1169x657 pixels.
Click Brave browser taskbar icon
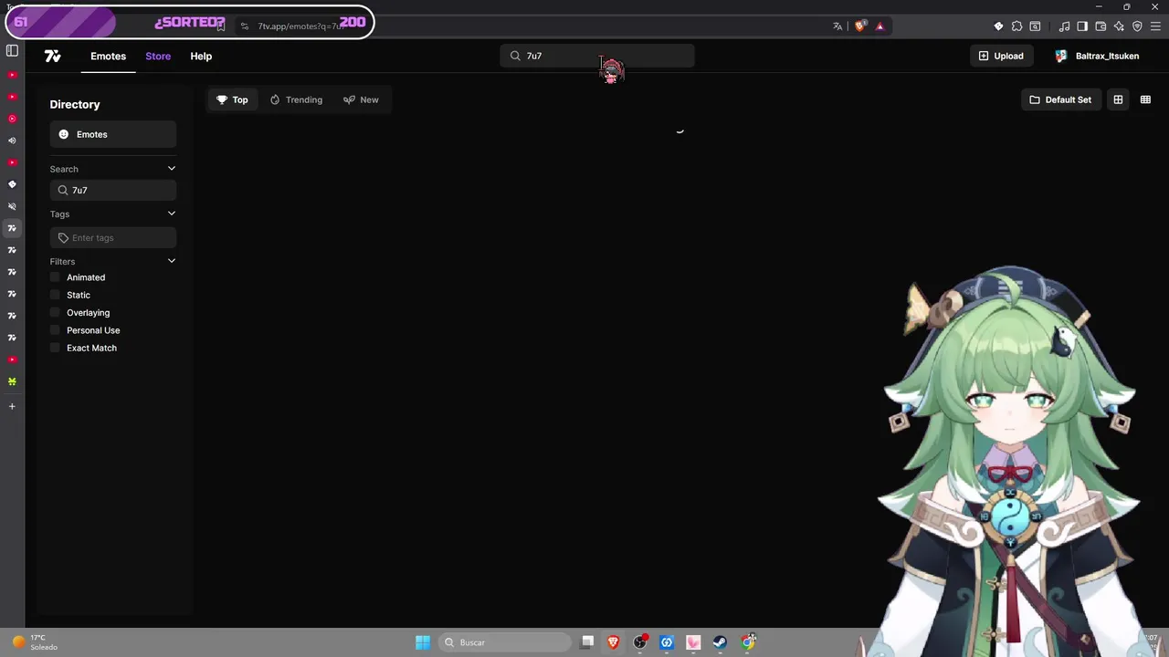click(614, 642)
